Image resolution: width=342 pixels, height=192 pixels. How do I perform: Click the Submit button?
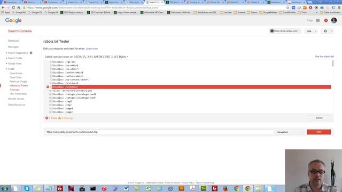point(319,118)
